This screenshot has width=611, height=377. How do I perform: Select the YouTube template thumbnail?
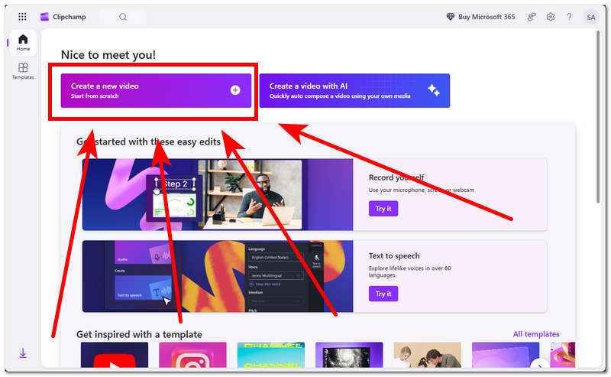click(115, 355)
